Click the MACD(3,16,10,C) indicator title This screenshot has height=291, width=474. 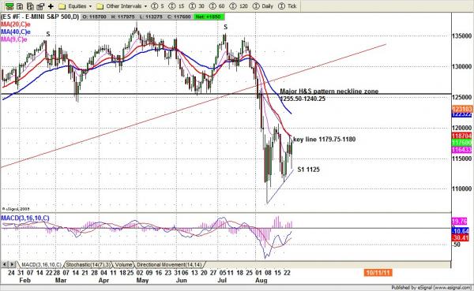[x=25, y=218]
